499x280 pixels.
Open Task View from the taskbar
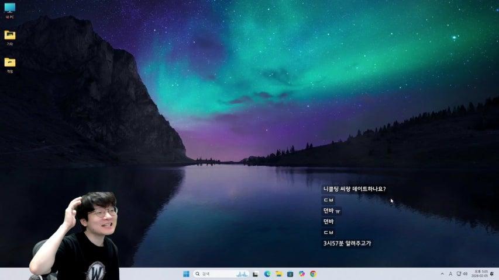tap(256, 274)
